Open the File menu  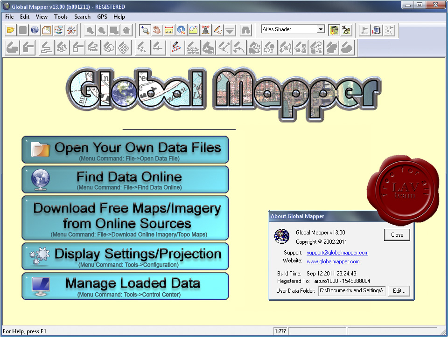9,17
